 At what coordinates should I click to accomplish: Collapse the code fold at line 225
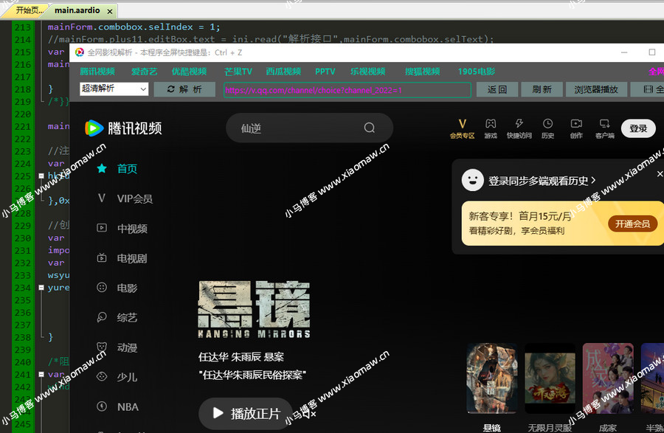pos(41,176)
